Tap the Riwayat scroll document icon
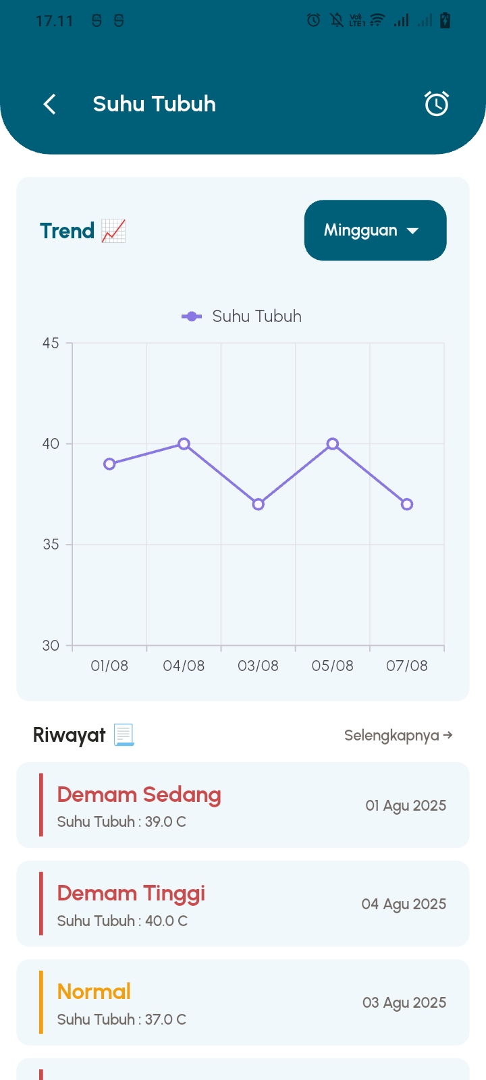Viewport: 486px width, 1080px height. (x=124, y=735)
